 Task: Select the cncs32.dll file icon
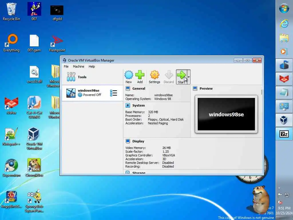tap(34, 74)
